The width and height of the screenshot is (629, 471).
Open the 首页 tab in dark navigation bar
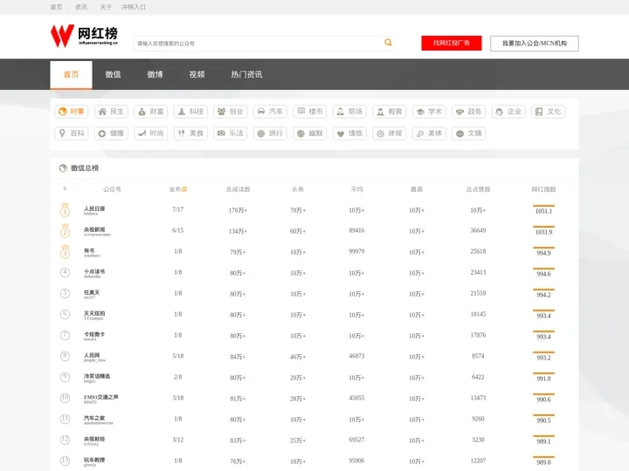point(71,74)
